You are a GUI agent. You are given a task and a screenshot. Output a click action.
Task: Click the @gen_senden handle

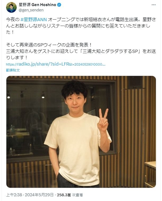point(31,10)
